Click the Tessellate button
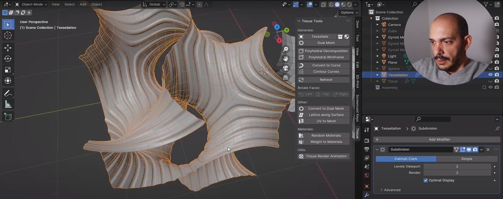Image resolution: width=503 pixels, height=199 pixels. (319, 36)
